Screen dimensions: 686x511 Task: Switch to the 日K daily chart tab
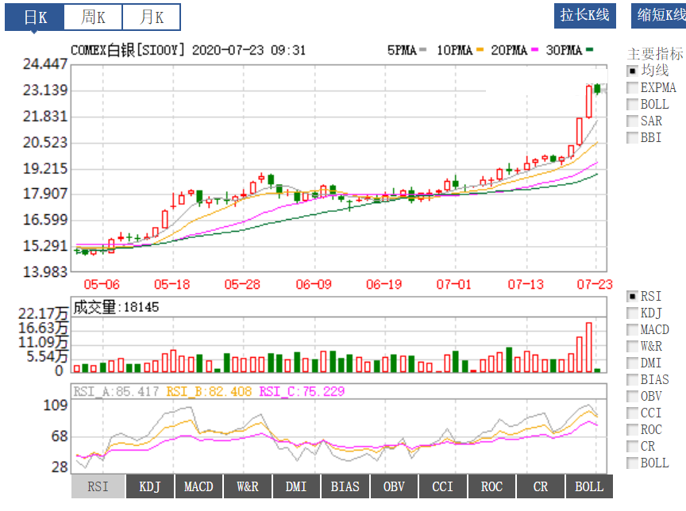point(34,17)
